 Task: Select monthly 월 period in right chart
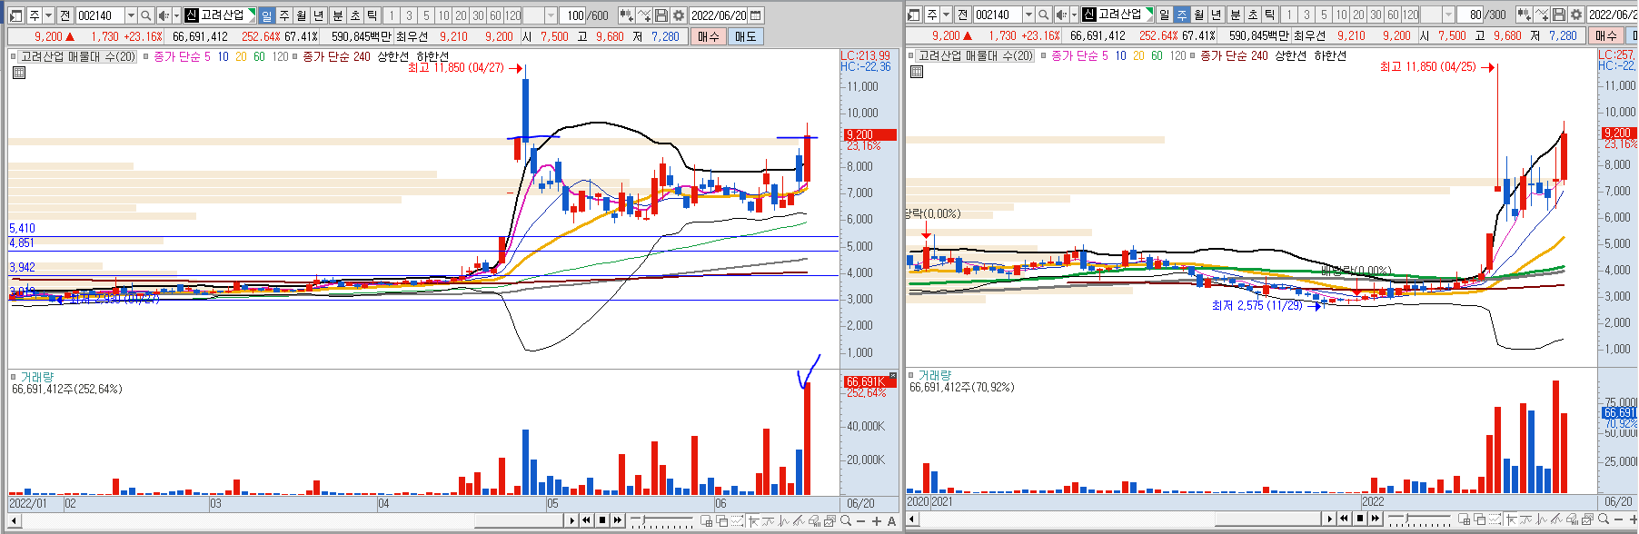1199,15
